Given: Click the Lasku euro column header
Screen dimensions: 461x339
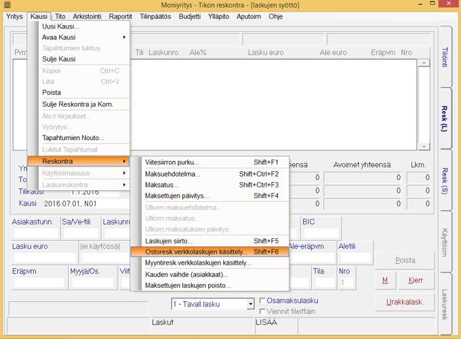Looking at the screenshot, I should 266,53.
